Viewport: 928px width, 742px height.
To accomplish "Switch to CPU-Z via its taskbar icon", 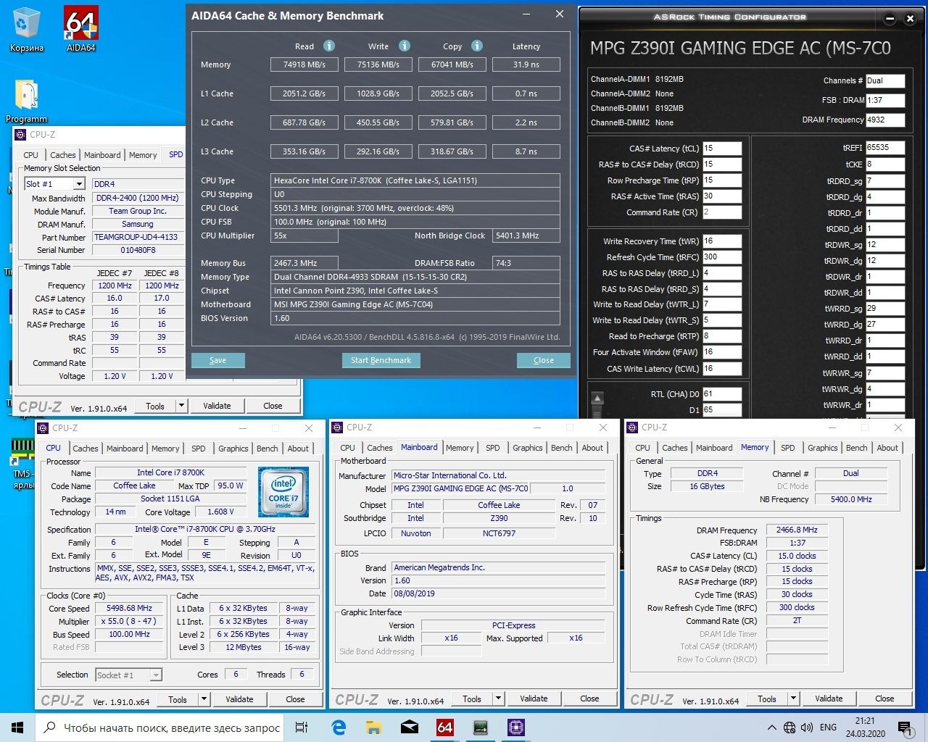I will click(515, 728).
